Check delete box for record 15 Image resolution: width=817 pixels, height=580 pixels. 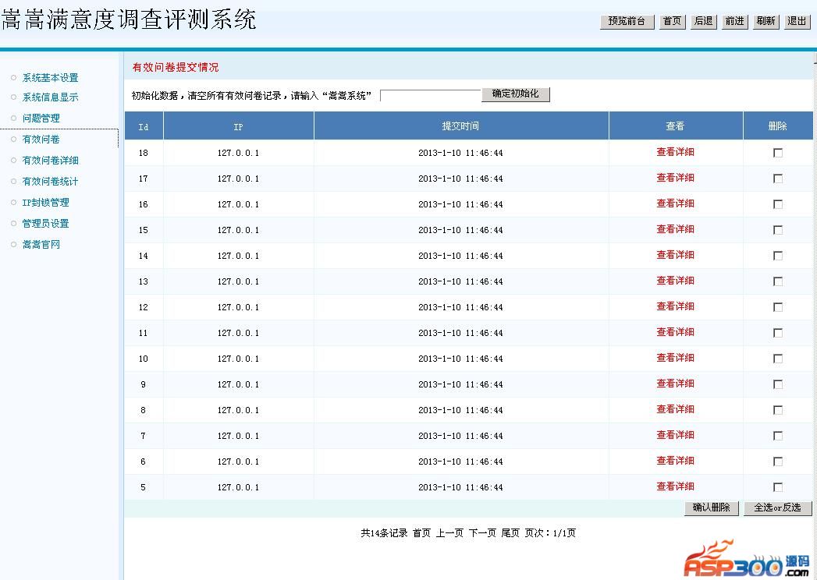[778, 230]
